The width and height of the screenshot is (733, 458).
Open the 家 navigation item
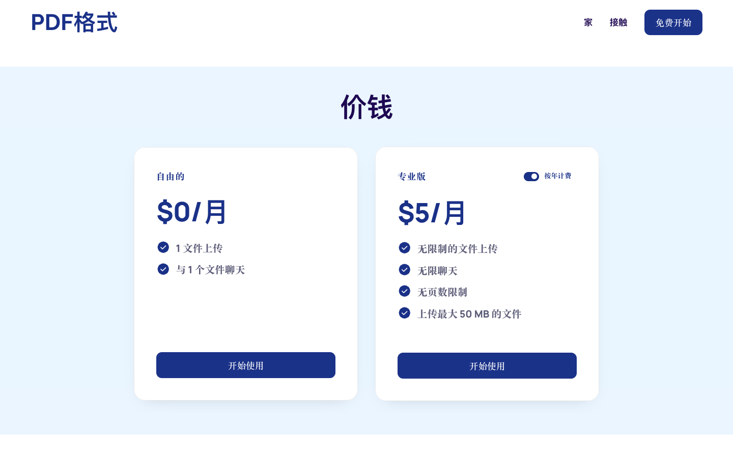pyautogui.click(x=588, y=22)
